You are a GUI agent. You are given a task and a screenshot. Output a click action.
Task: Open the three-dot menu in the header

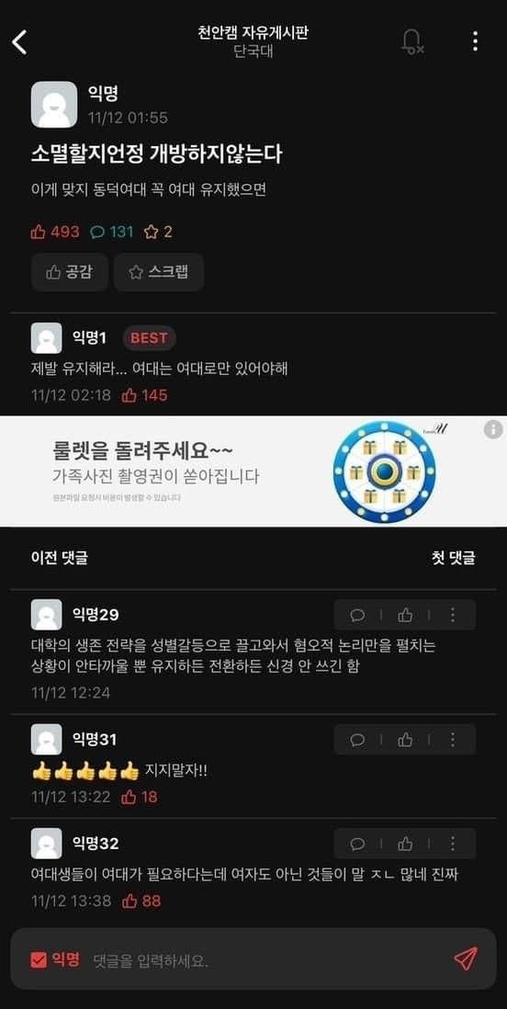point(475,41)
